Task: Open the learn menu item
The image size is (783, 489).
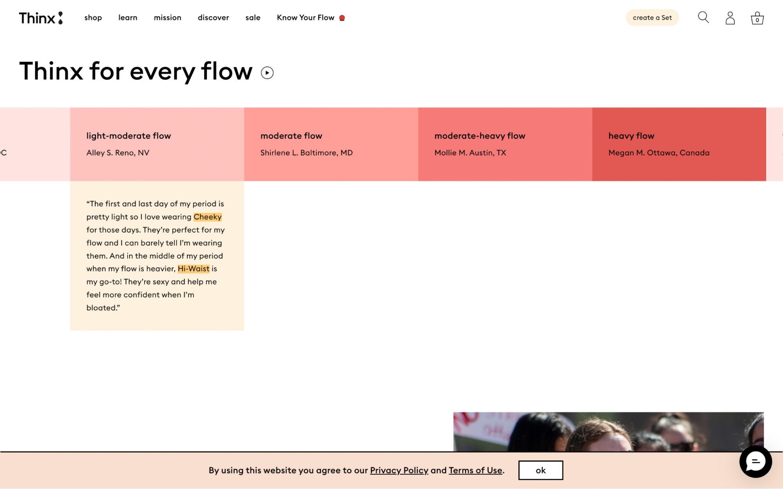Action: [x=127, y=17]
